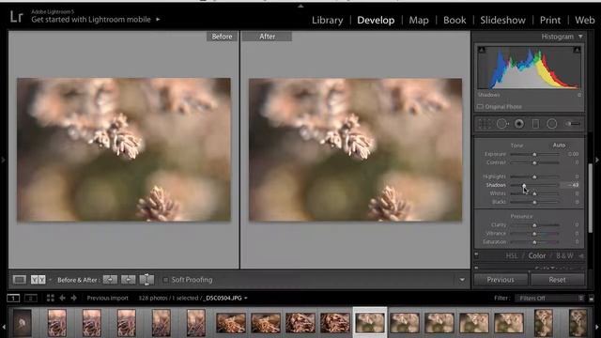Collapse the HSL / Color panel triangle

(x=582, y=255)
